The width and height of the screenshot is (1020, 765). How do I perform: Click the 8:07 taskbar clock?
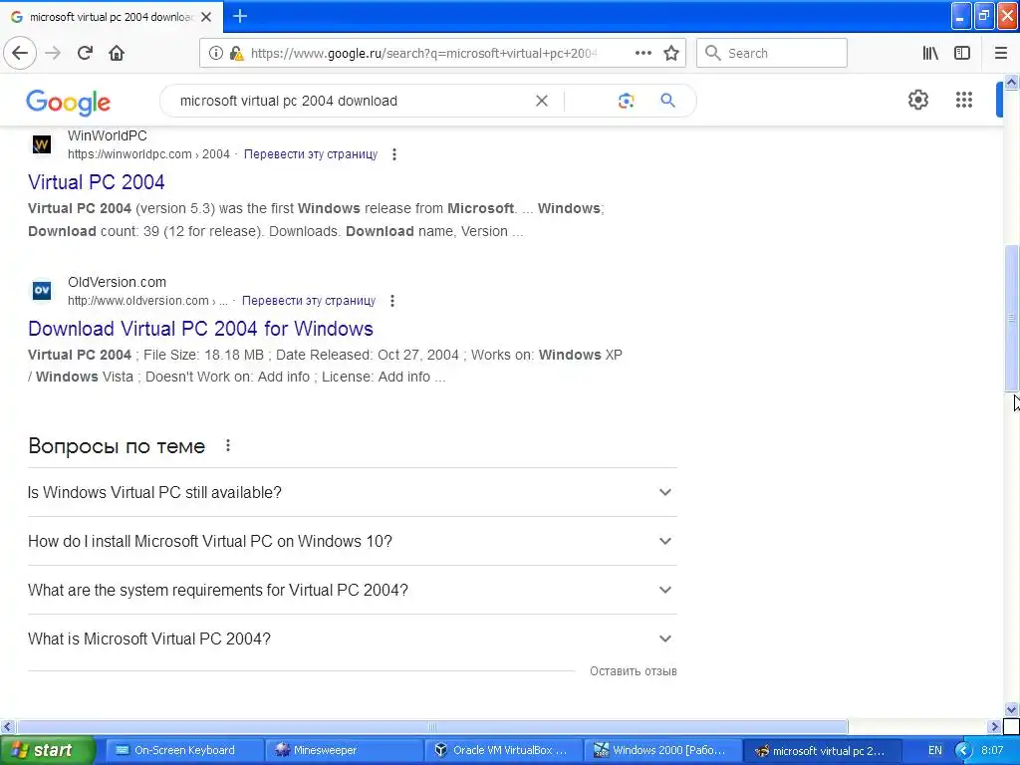(992, 751)
